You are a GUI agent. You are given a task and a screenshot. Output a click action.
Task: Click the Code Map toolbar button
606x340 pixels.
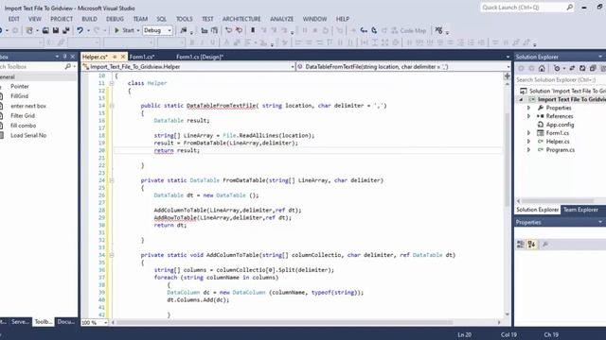coord(408,30)
